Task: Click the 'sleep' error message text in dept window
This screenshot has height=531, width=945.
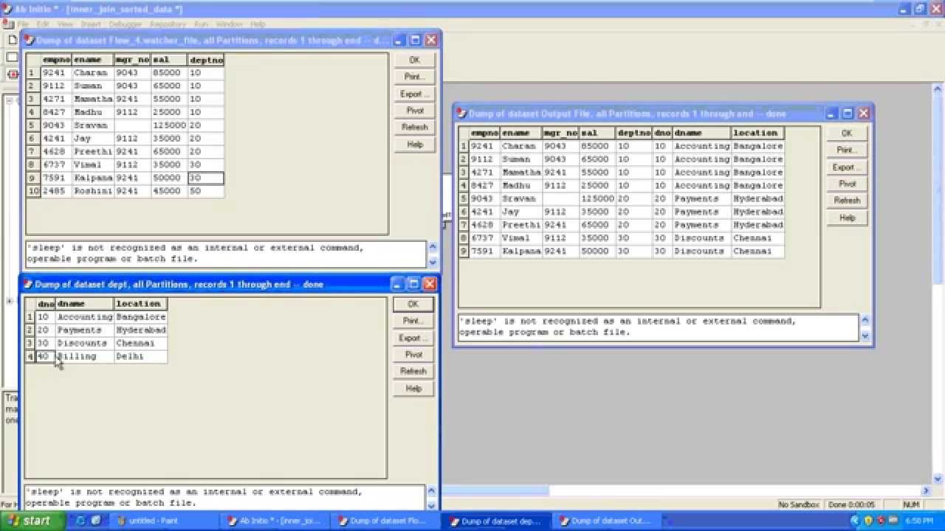Action: pos(193,497)
